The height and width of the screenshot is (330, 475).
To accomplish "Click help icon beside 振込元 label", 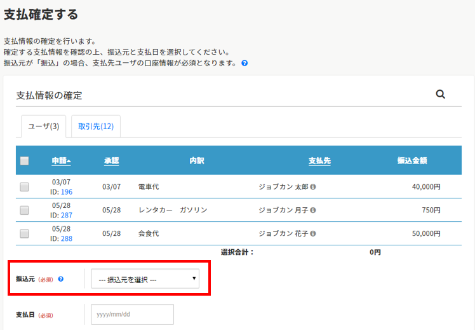I will click(x=61, y=279).
